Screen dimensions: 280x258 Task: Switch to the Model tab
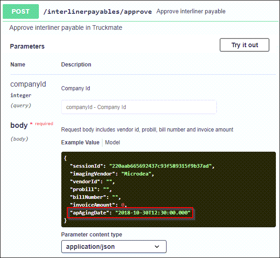[113, 143]
